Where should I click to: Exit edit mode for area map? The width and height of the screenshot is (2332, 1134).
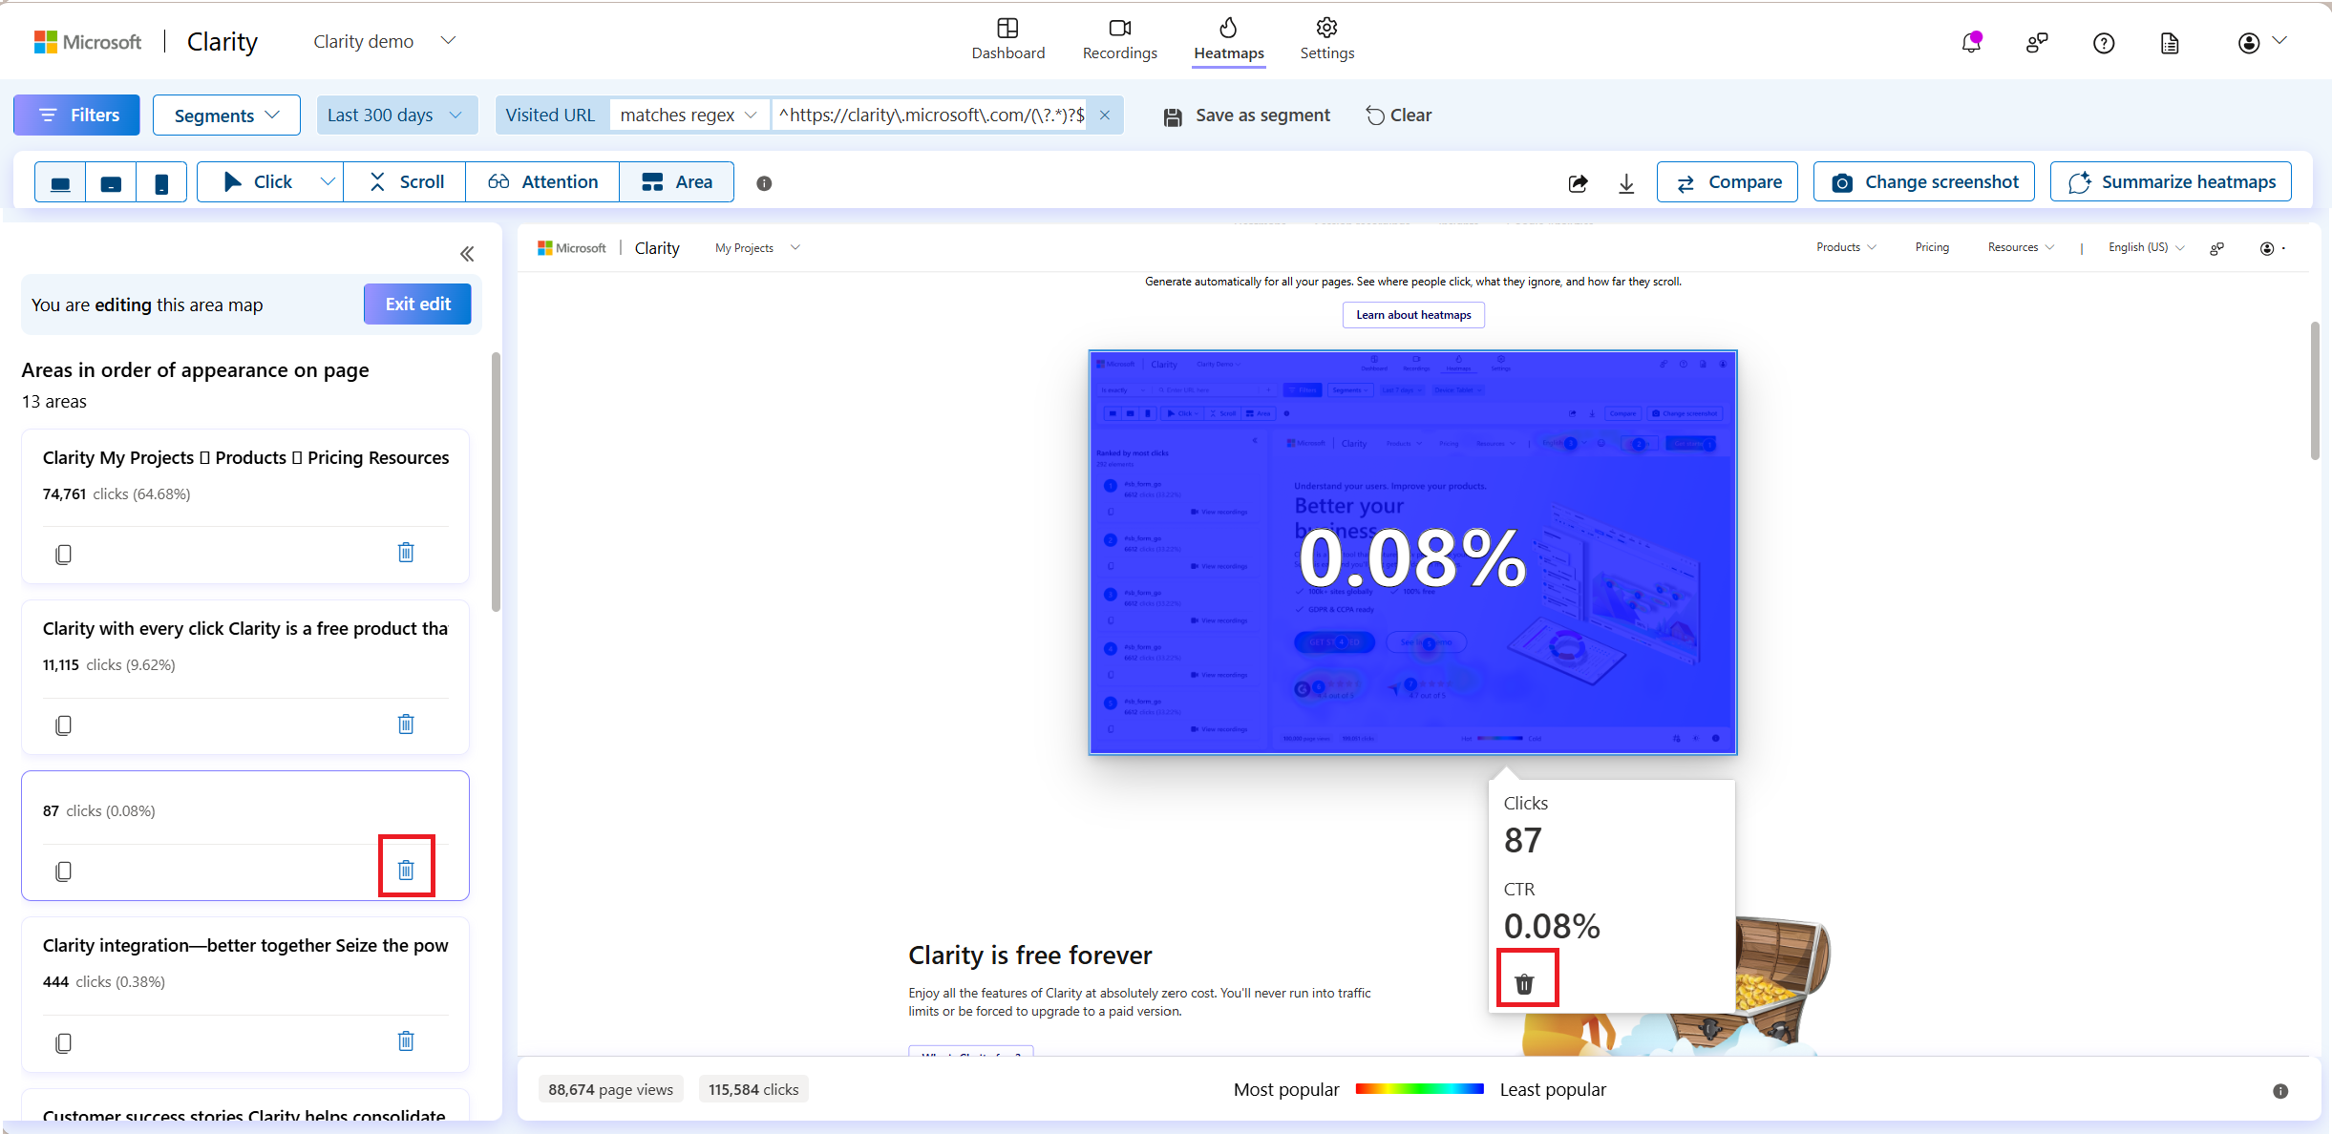(x=417, y=304)
